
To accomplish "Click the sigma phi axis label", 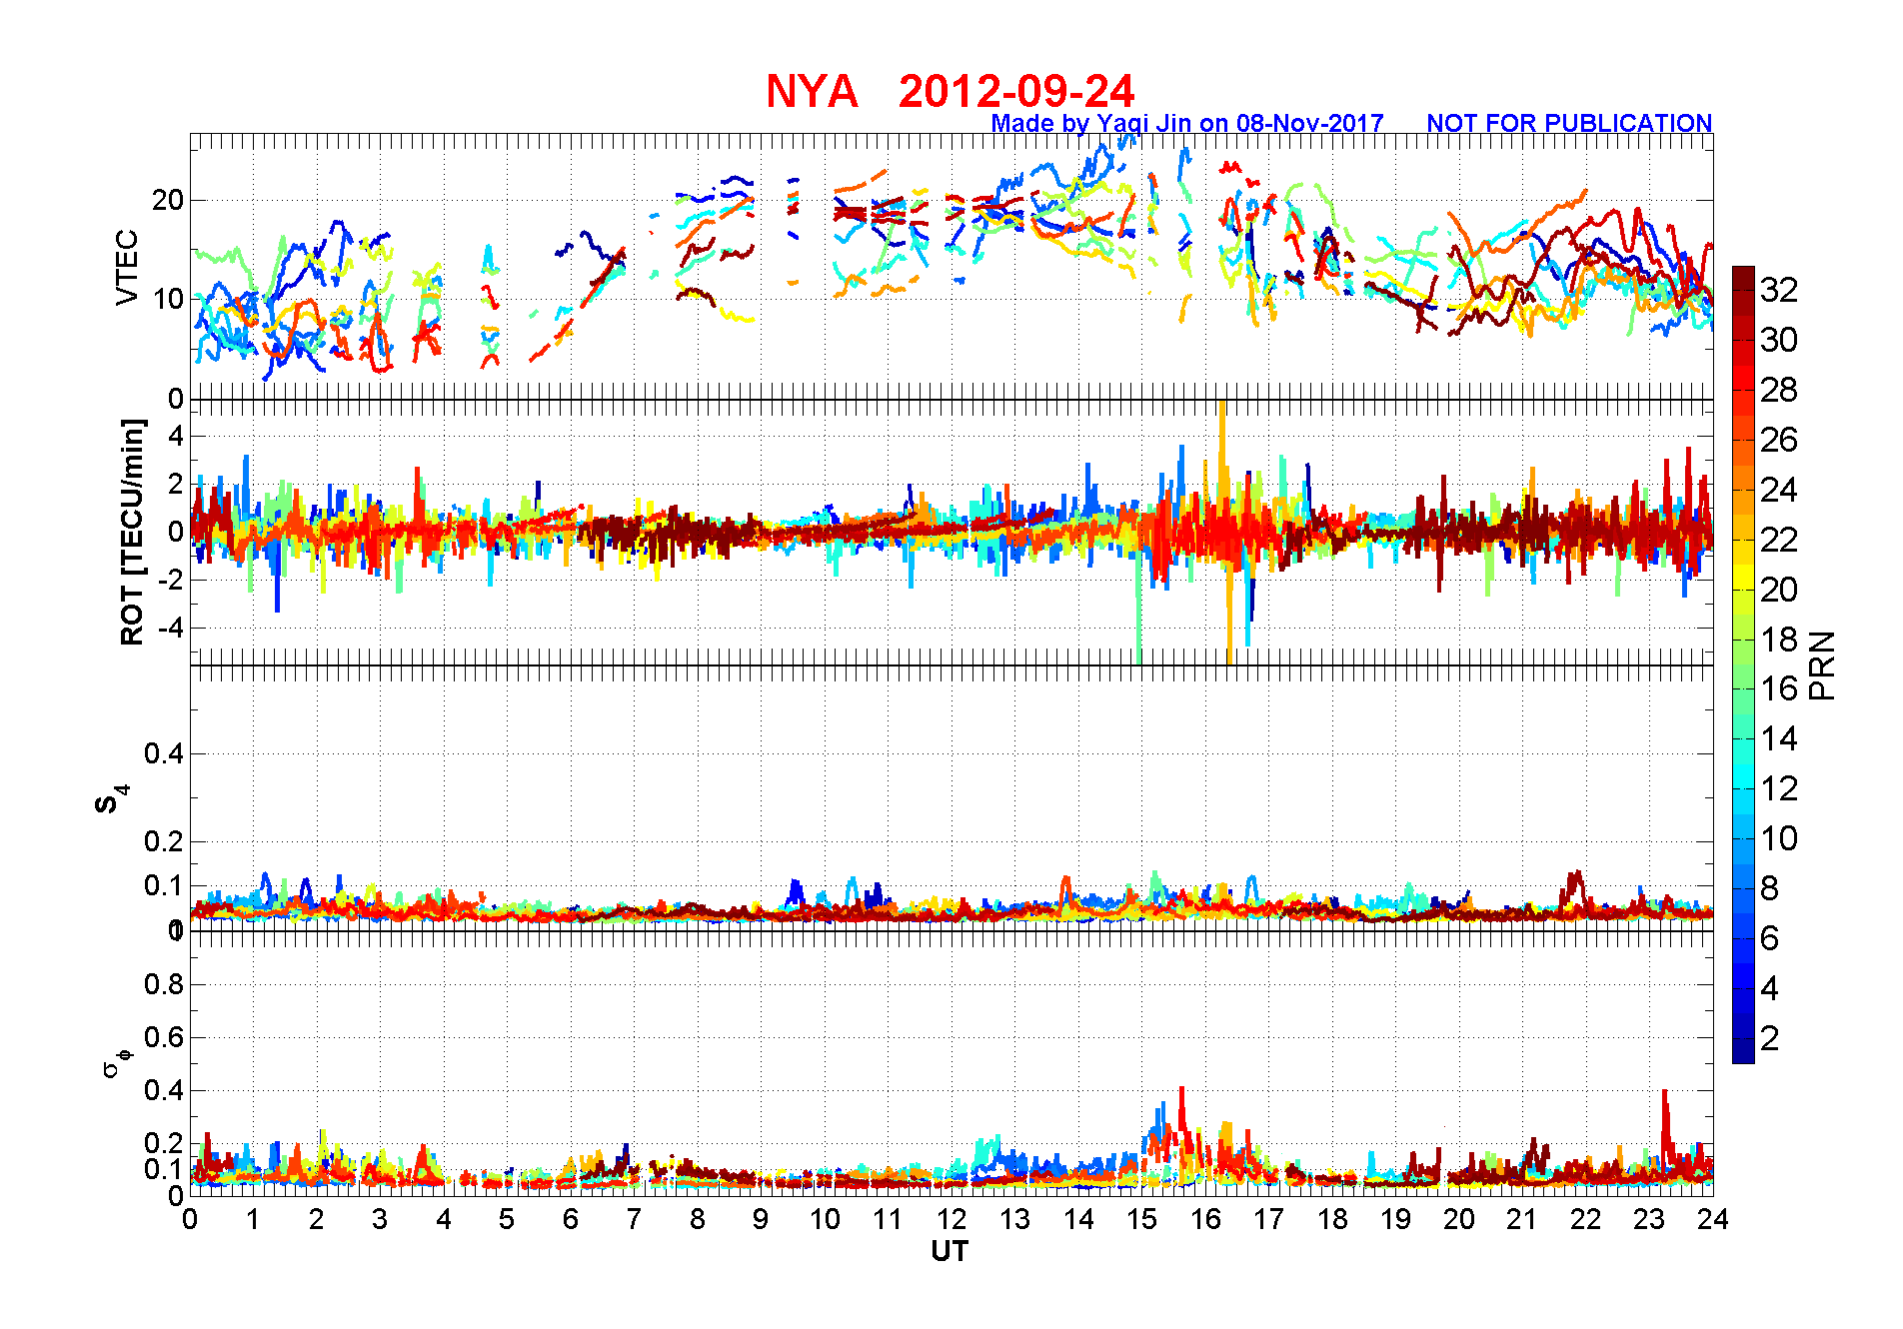I will pyautogui.click(x=116, y=1061).
